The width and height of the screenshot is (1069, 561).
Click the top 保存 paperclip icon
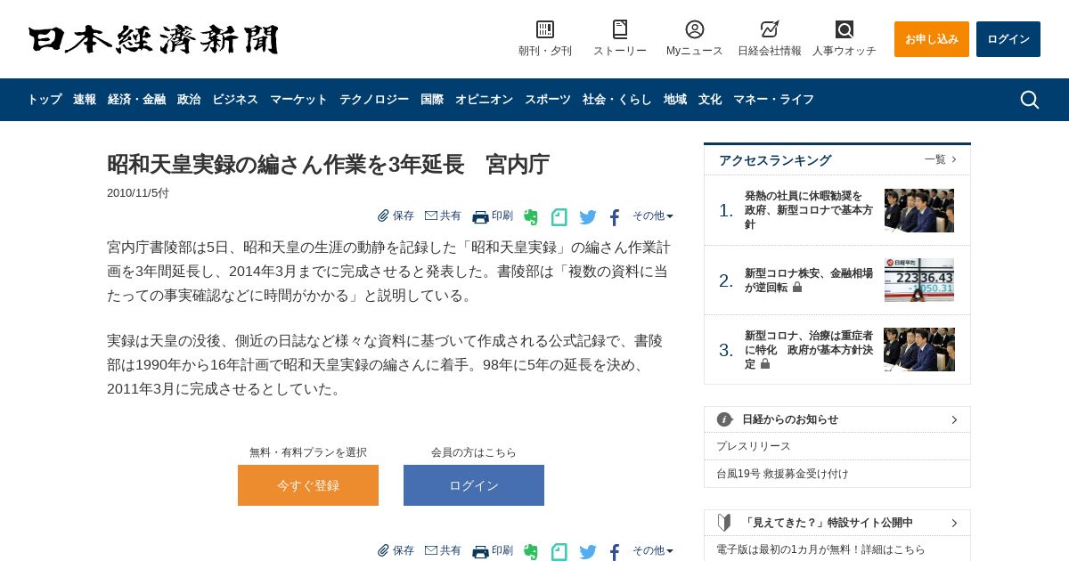[383, 215]
